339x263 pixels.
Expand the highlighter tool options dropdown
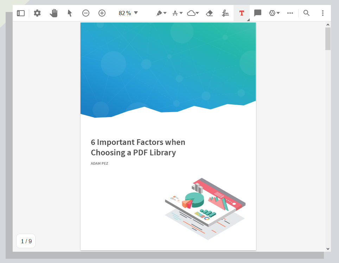click(x=164, y=13)
